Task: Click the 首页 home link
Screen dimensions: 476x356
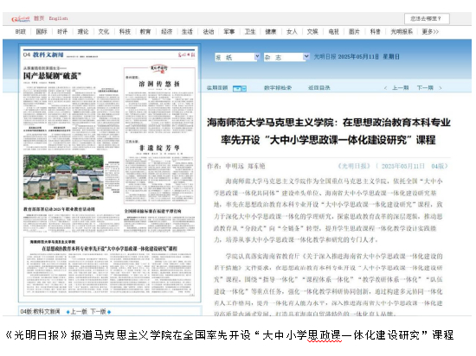Action: 39,18
